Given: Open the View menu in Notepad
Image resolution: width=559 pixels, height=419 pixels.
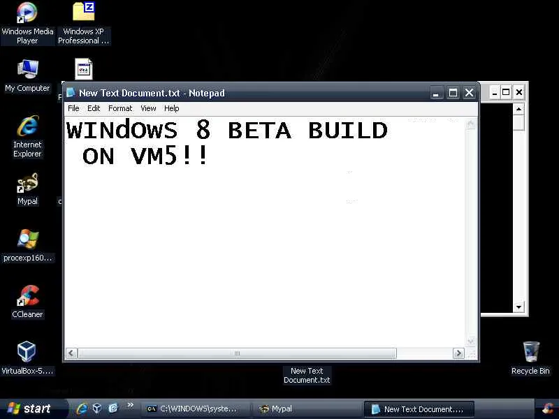Looking at the screenshot, I should click(148, 108).
